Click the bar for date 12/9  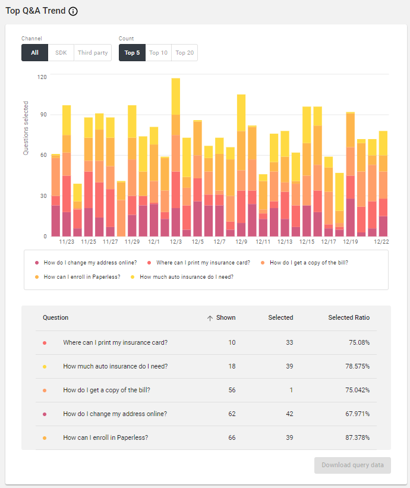point(241,165)
